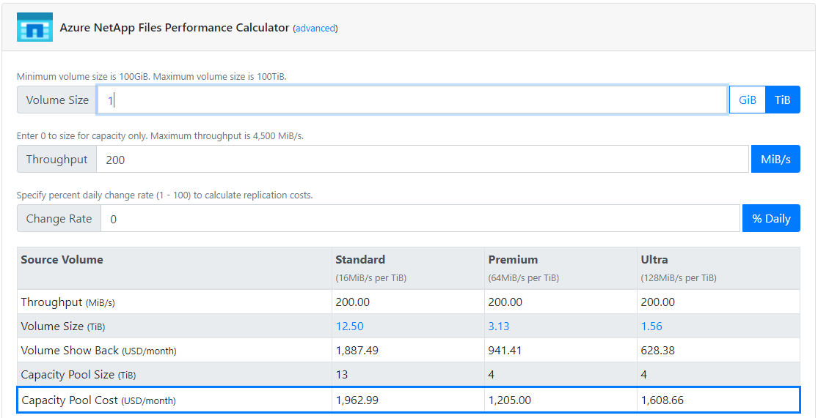The image size is (818, 418).
Task: Click the Premium show back value 941.41
Action: (x=505, y=351)
